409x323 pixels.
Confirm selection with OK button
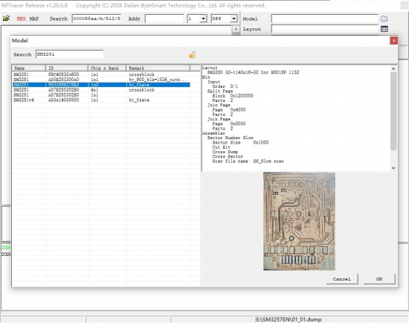379,279
